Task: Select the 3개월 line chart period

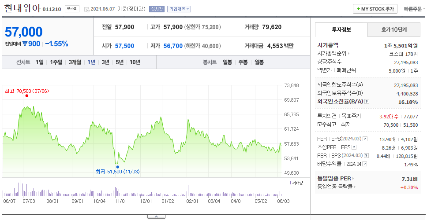Action: tap(75, 62)
